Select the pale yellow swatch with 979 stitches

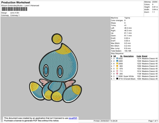117,69
